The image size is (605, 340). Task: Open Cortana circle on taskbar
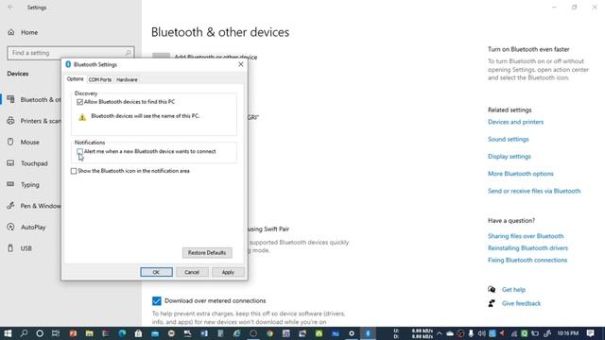pos(40,333)
